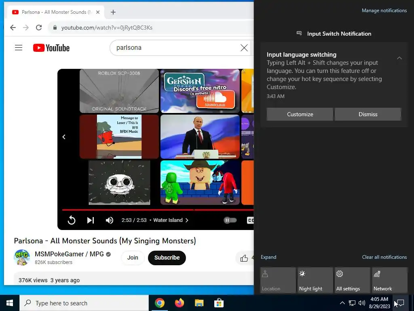Open Microsoft Store from the taskbar

[x=219, y=303]
